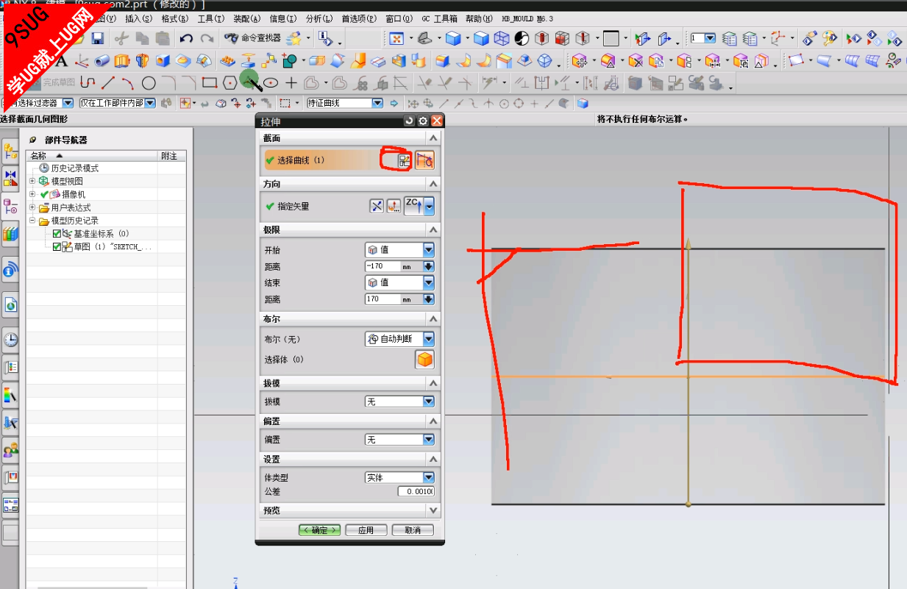This screenshot has width=907, height=589.
Task: Open the layer settings icon
Action: [730, 38]
